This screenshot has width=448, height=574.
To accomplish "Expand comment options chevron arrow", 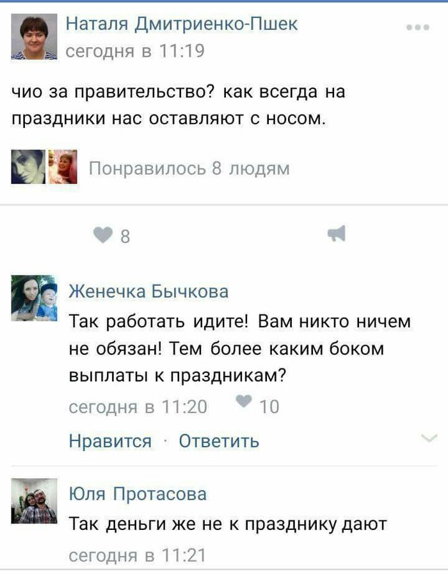I will [429, 438].
